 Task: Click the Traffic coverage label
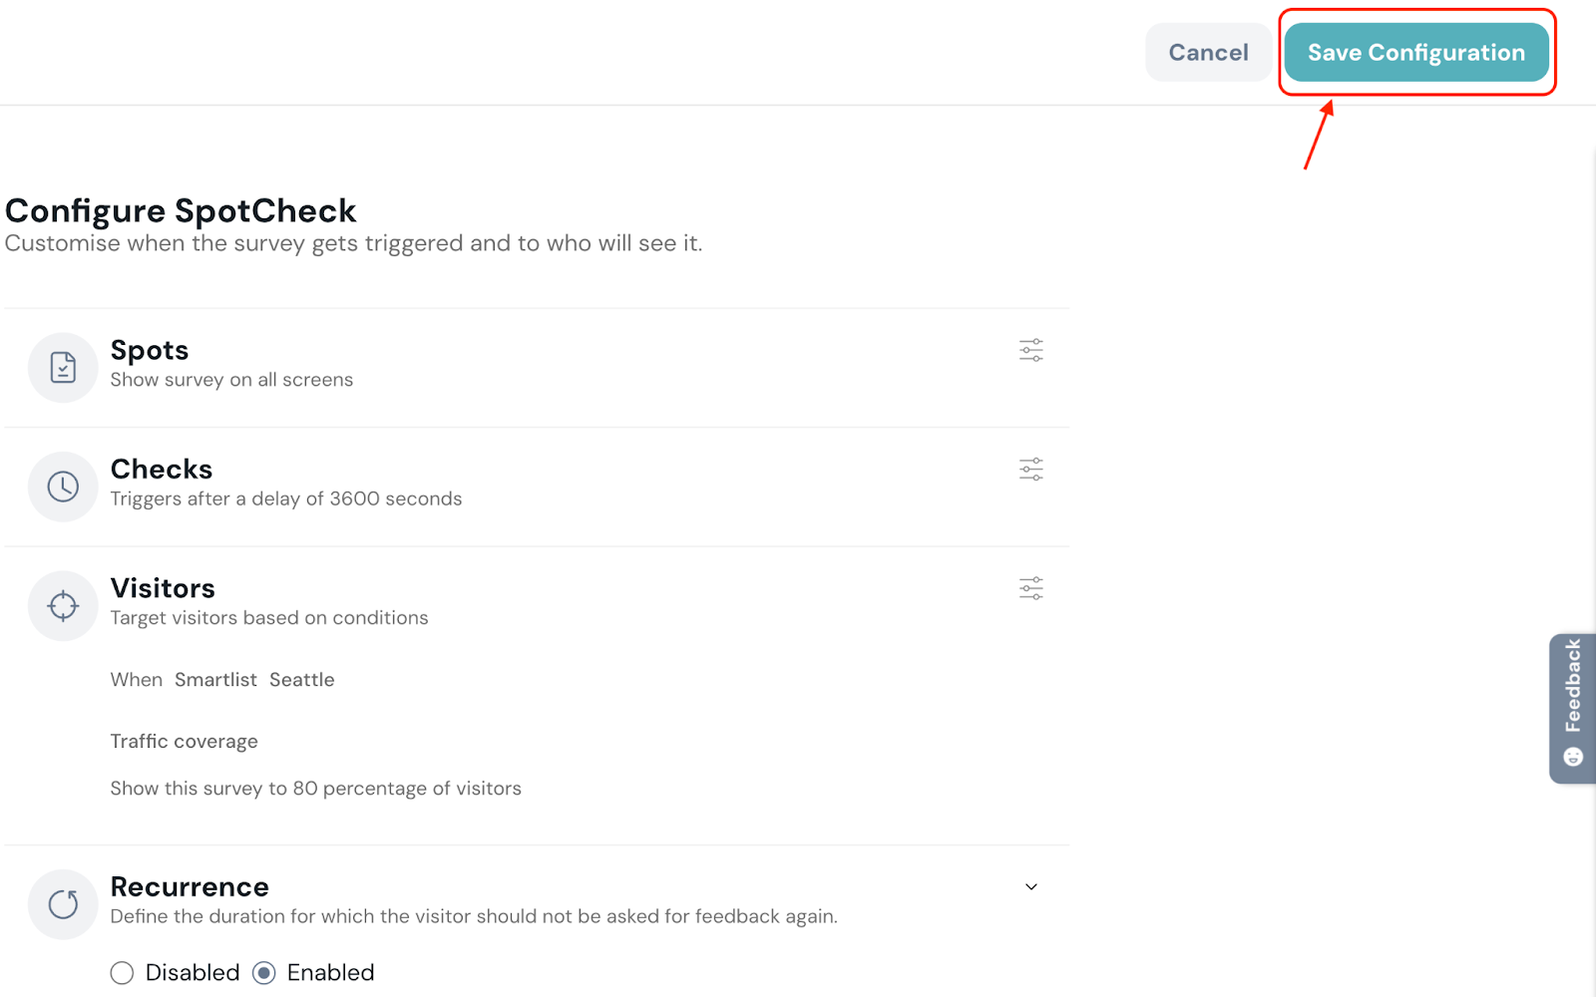click(185, 742)
